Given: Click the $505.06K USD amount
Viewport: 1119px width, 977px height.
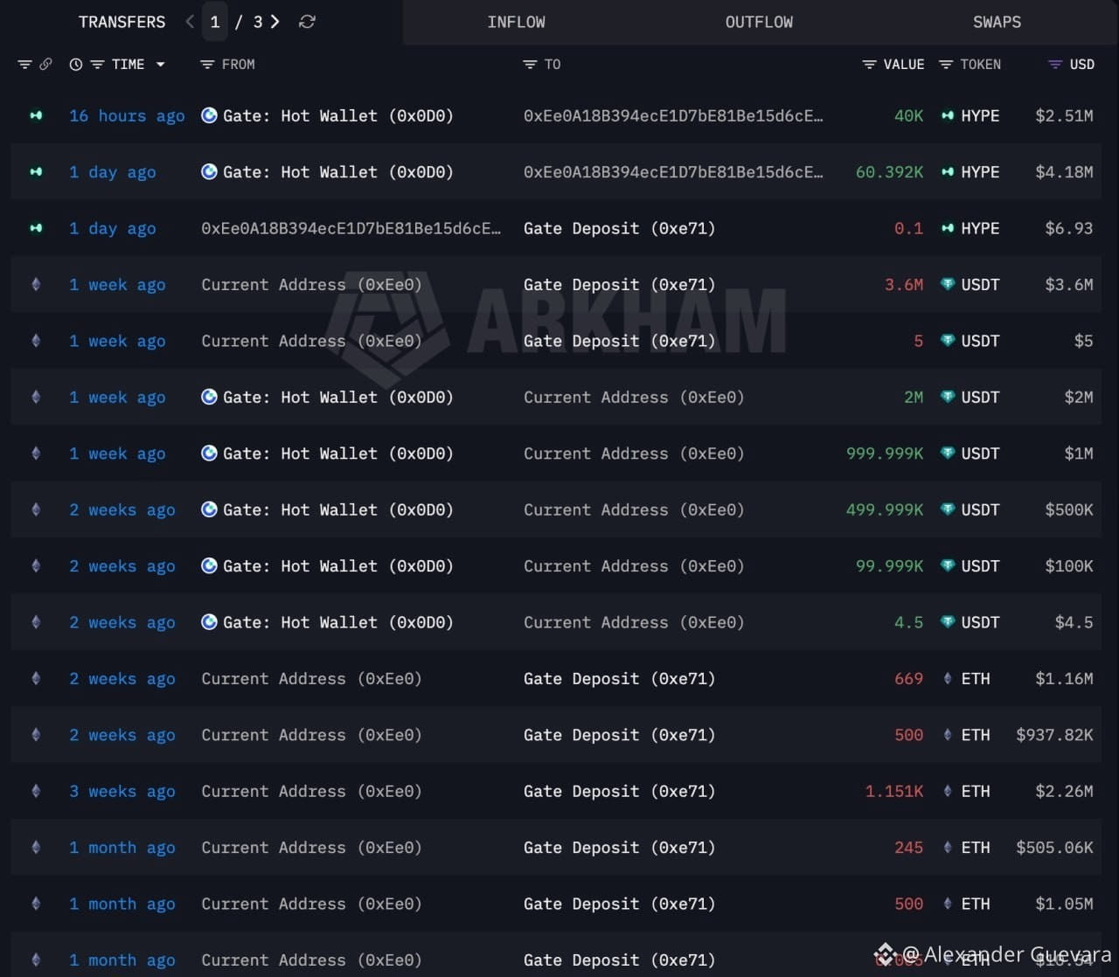Looking at the screenshot, I should pos(1054,848).
